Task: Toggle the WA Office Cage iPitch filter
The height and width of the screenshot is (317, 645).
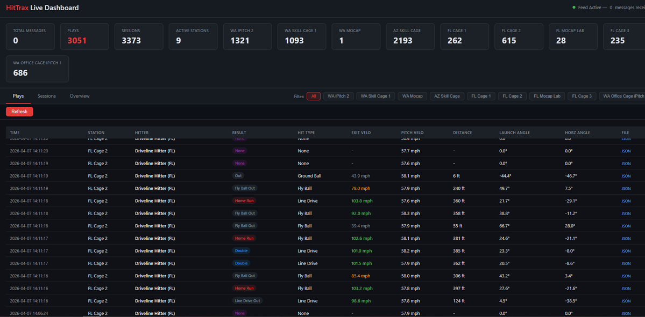Action: pos(622,96)
